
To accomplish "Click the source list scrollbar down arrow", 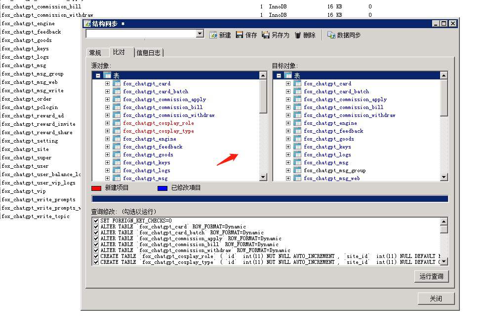I will coord(263,177).
